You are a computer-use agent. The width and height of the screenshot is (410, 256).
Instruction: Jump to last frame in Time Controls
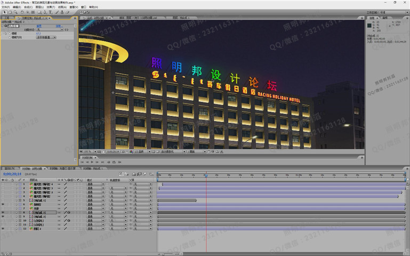(102, 162)
